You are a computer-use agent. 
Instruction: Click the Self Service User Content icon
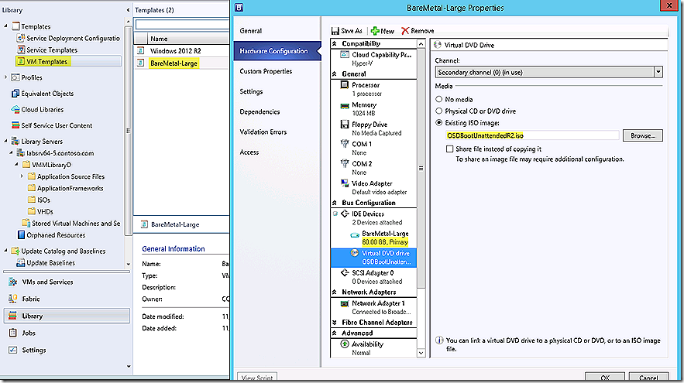pos(15,125)
